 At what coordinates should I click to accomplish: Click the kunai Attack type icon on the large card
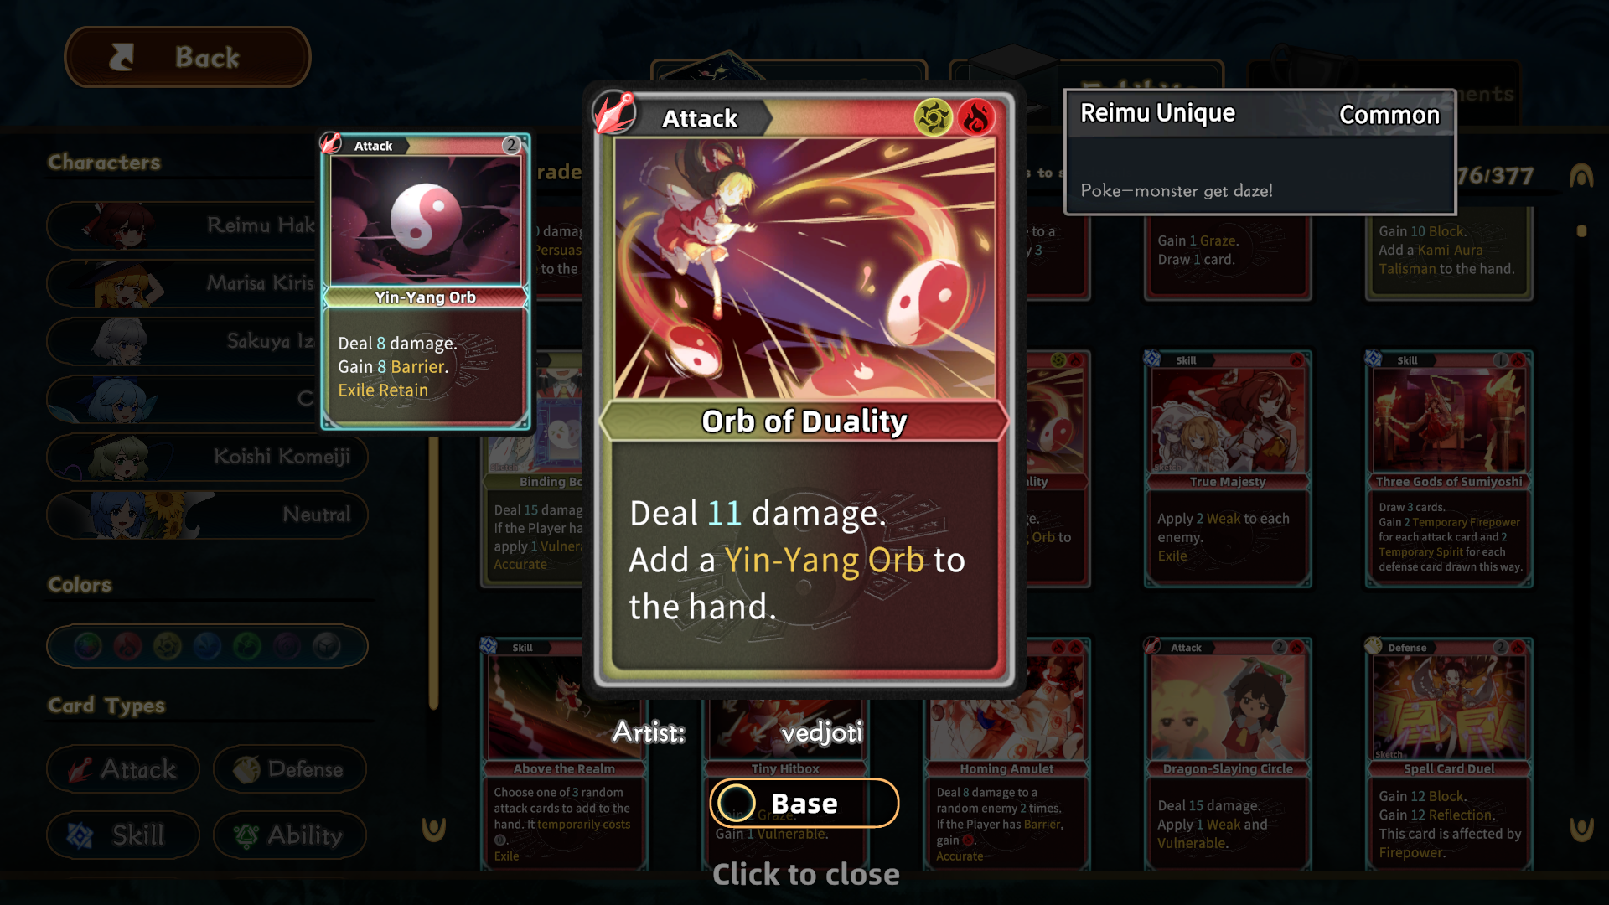coord(615,112)
